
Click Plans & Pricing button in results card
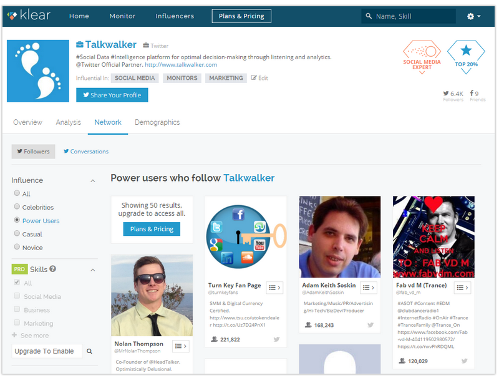point(152,229)
